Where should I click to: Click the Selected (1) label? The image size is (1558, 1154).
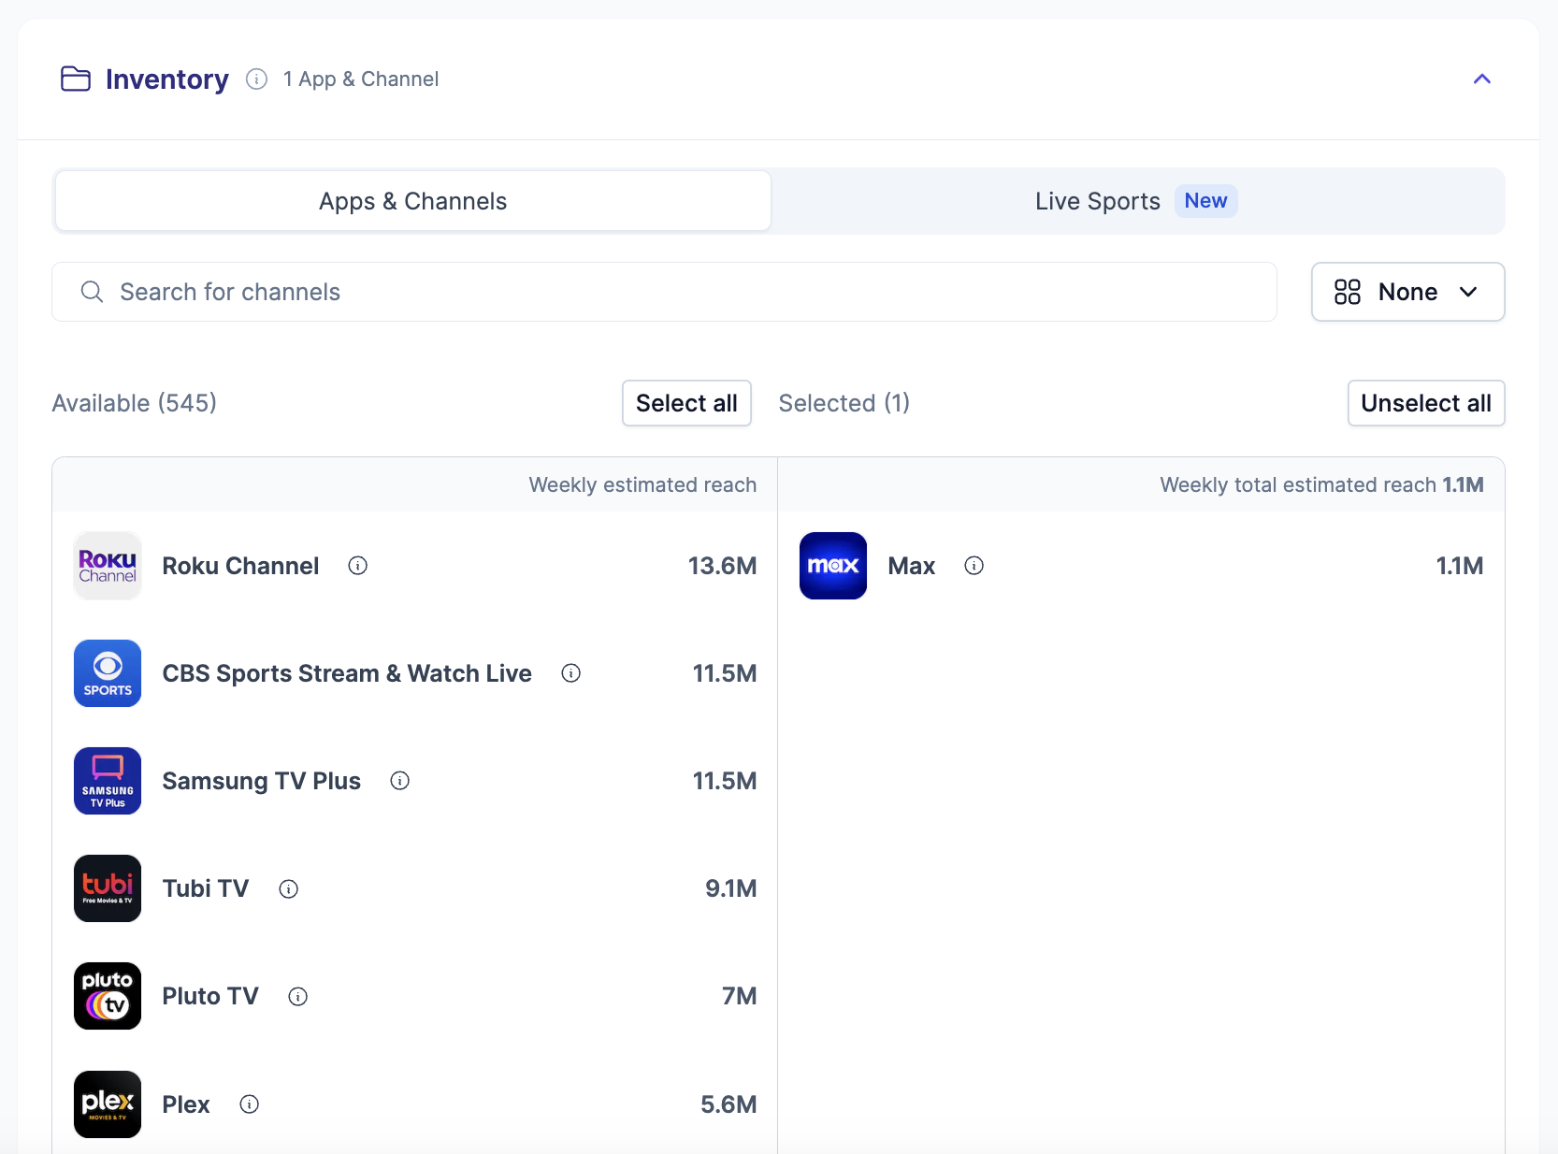pos(844,403)
